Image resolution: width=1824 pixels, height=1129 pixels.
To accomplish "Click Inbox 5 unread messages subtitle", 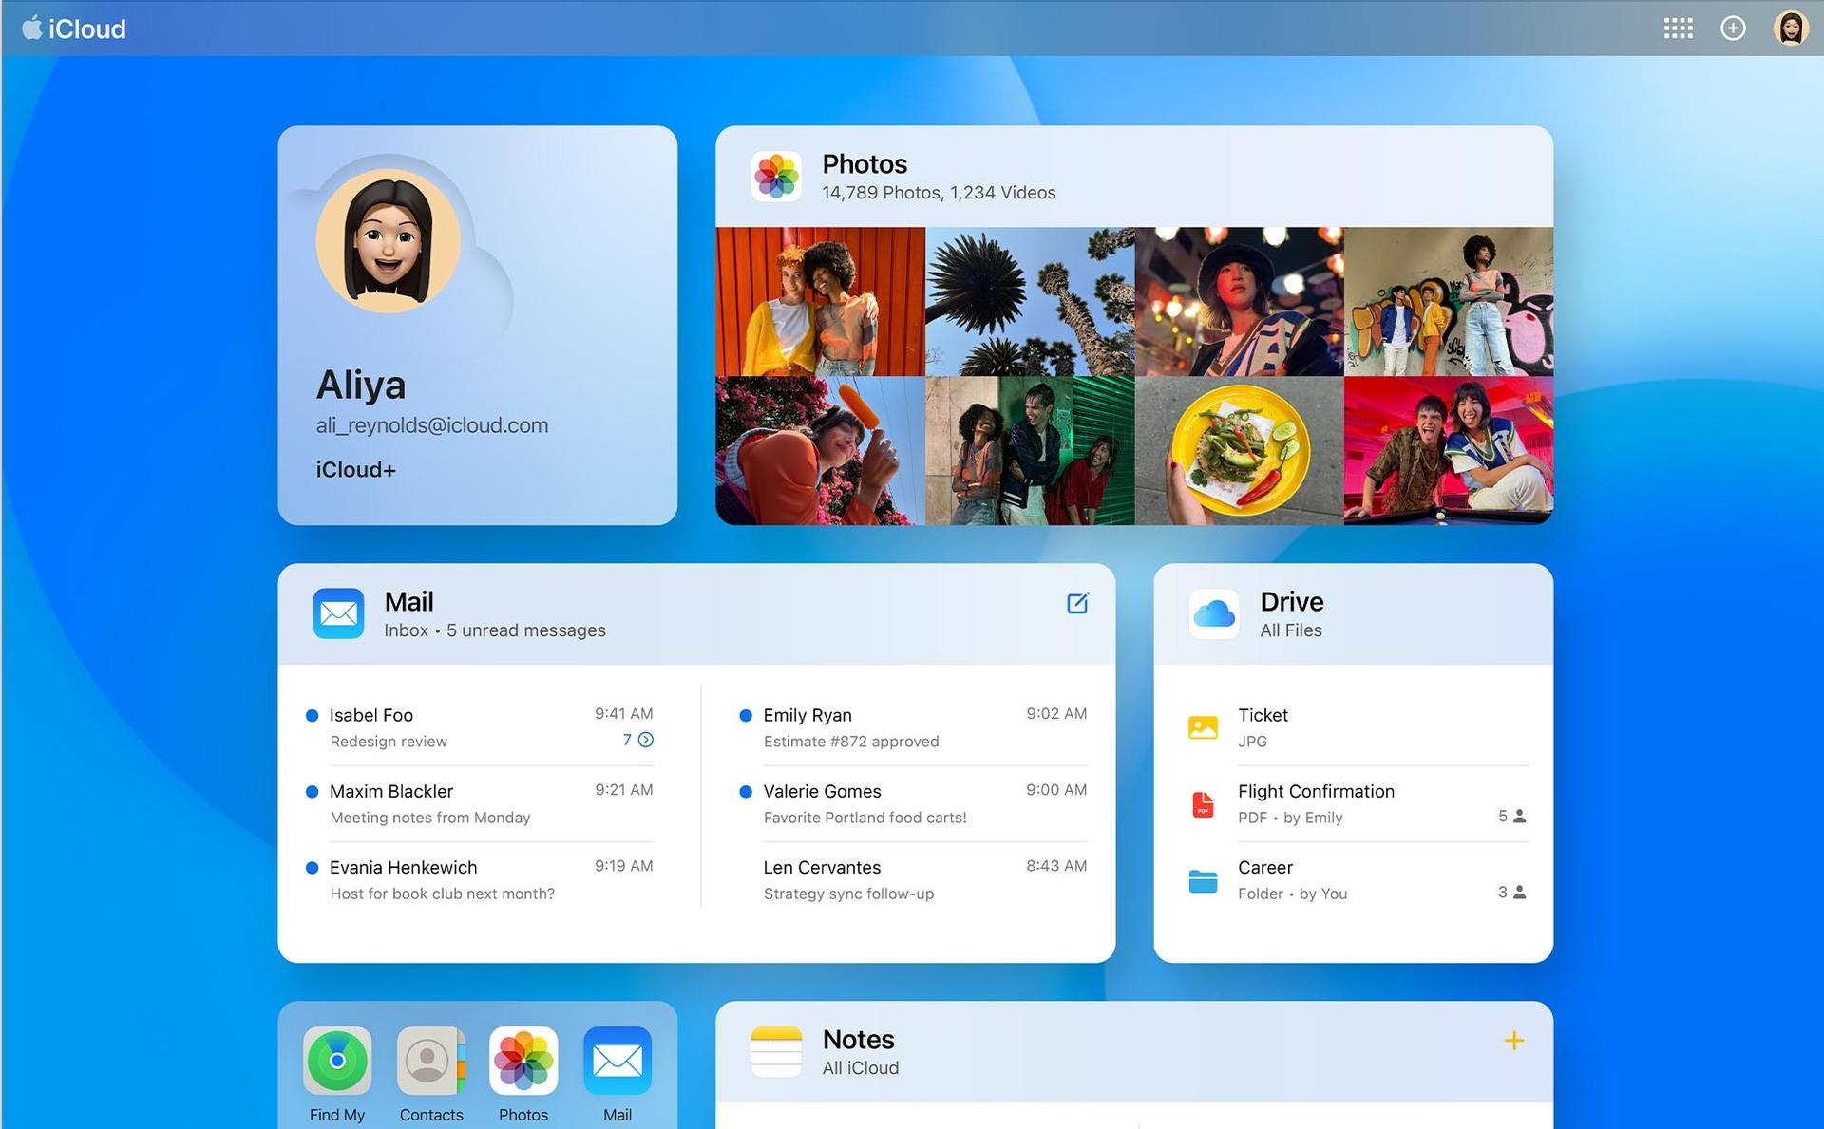I will click(494, 630).
